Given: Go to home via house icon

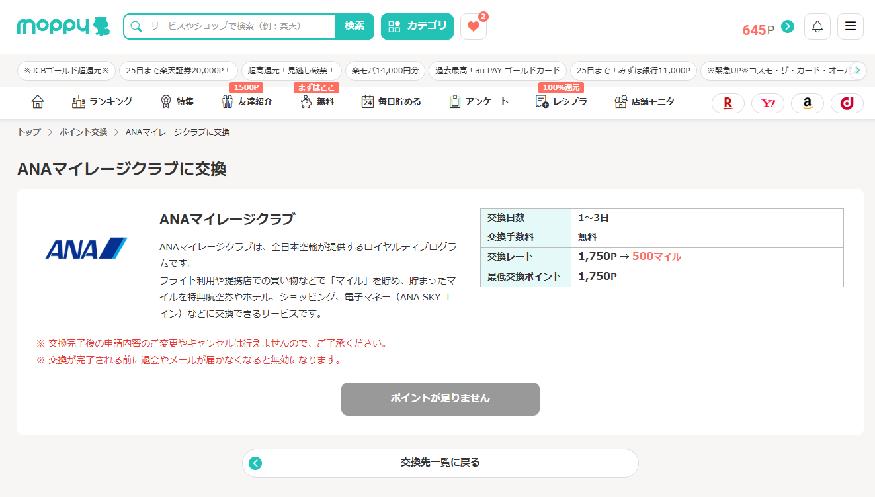Looking at the screenshot, I should coord(38,101).
